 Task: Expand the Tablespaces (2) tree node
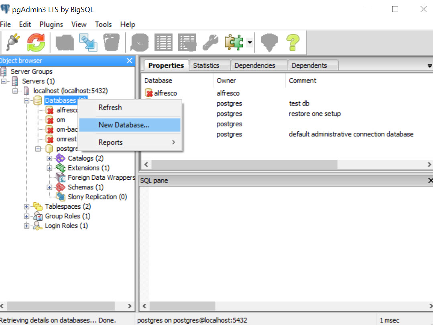coord(27,207)
